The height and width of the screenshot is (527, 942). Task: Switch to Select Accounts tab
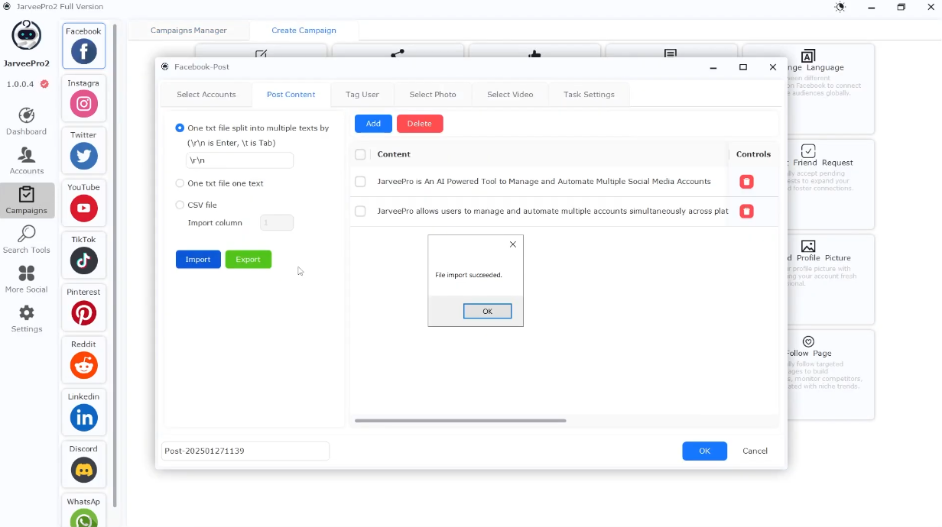206,95
